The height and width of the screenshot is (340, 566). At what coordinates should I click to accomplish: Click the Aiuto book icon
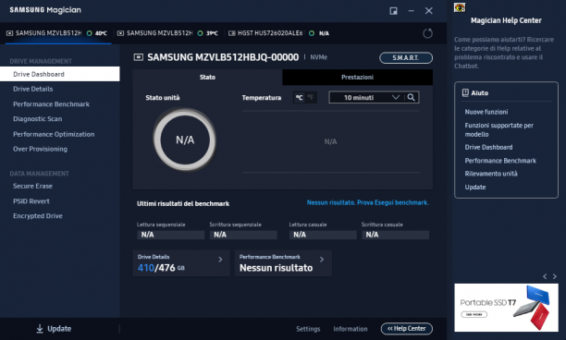465,92
